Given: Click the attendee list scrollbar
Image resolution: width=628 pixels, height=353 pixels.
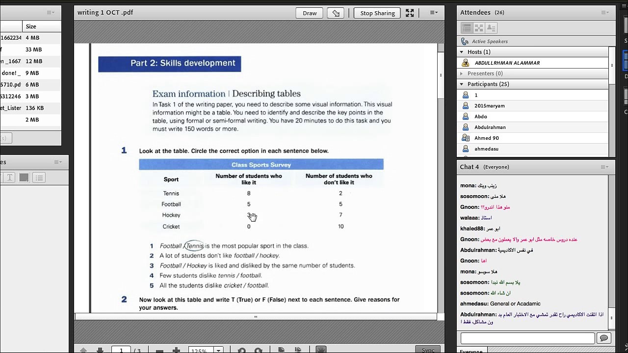Looking at the screenshot, I should (x=612, y=65).
